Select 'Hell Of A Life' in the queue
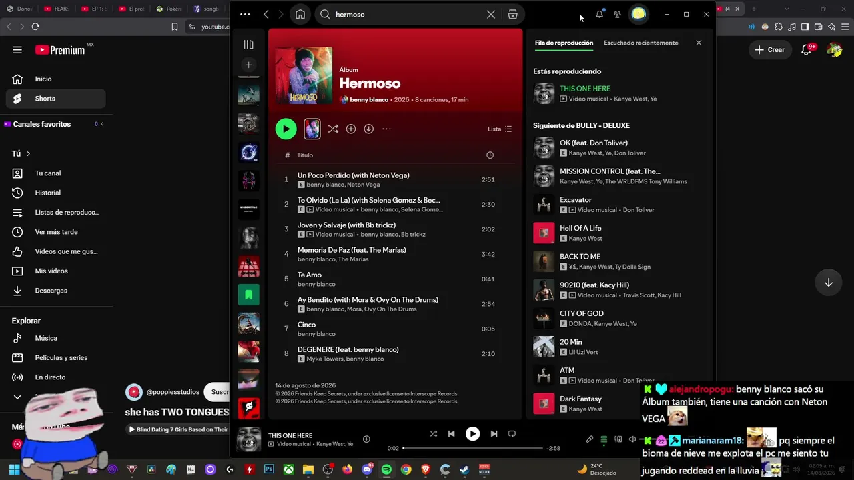This screenshot has height=480, width=854. 619,233
